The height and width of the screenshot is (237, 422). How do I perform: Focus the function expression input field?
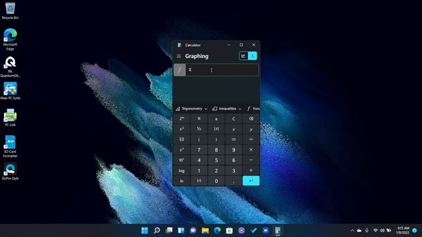click(222, 70)
